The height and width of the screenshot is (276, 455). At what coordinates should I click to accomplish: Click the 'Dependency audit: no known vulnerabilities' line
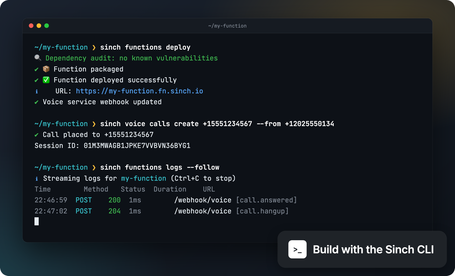[131, 58]
